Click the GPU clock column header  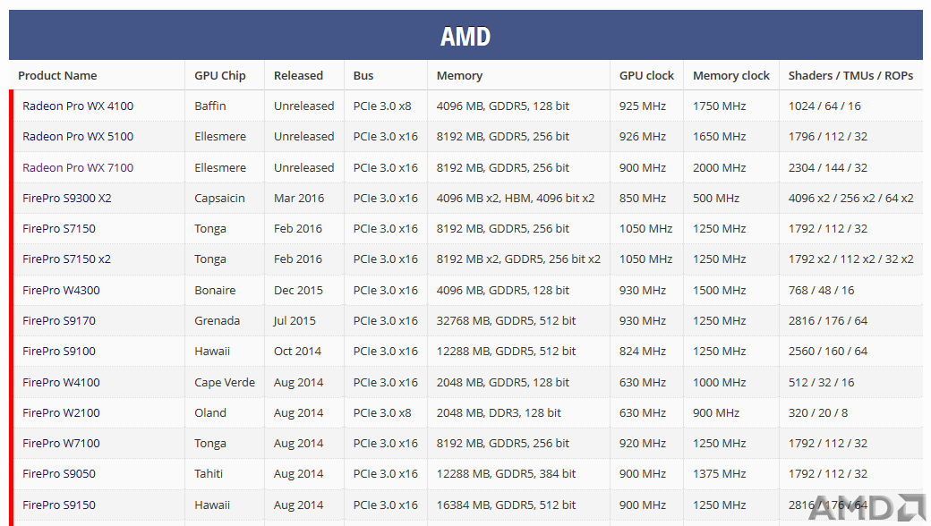click(x=646, y=75)
